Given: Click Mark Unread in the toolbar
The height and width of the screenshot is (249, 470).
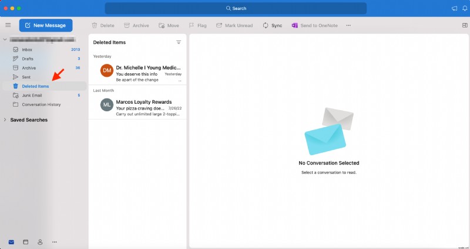Looking at the screenshot, I should [x=234, y=25].
